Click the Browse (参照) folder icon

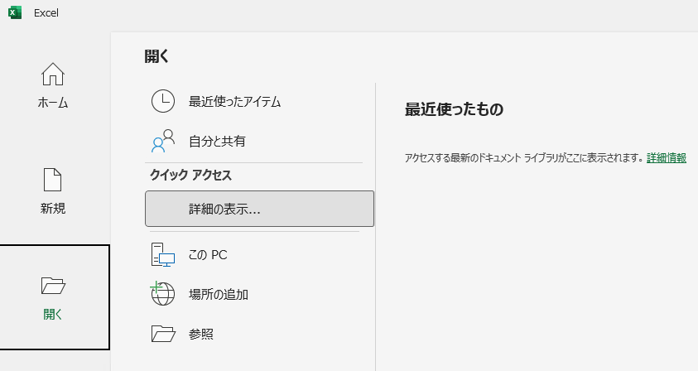[163, 334]
